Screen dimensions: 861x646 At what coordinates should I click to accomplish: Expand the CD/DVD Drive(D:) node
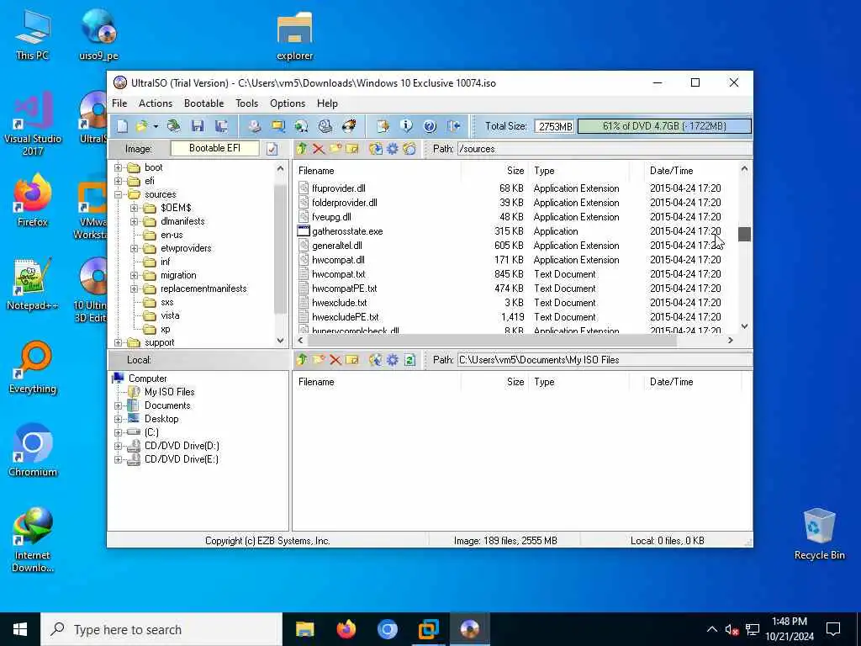coord(118,446)
